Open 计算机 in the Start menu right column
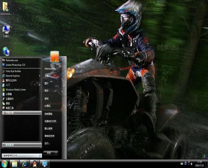Image resolution: width=208 pixels, height=168 pixels. [47, 106]
